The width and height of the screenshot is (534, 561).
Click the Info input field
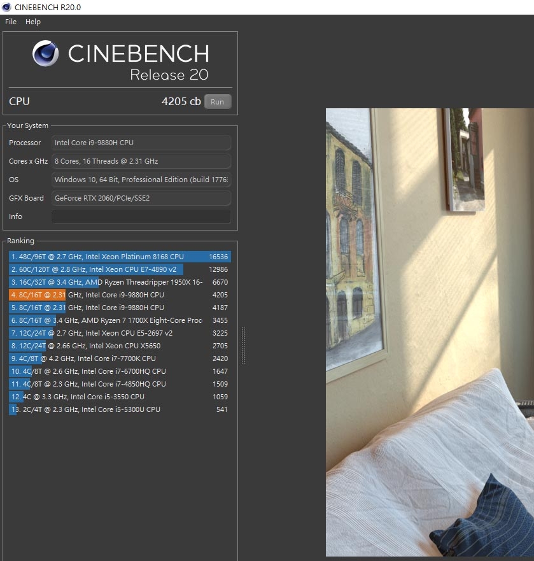[141, 217]
